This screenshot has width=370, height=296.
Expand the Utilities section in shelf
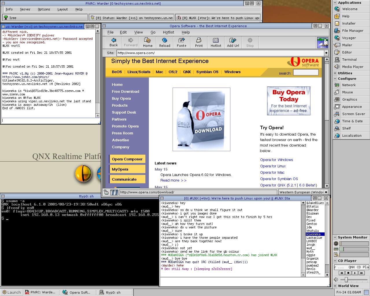pyautogui.click(x=345, y=73)
